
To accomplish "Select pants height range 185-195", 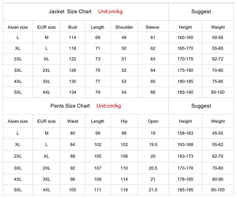I will (x=185, y=190).
